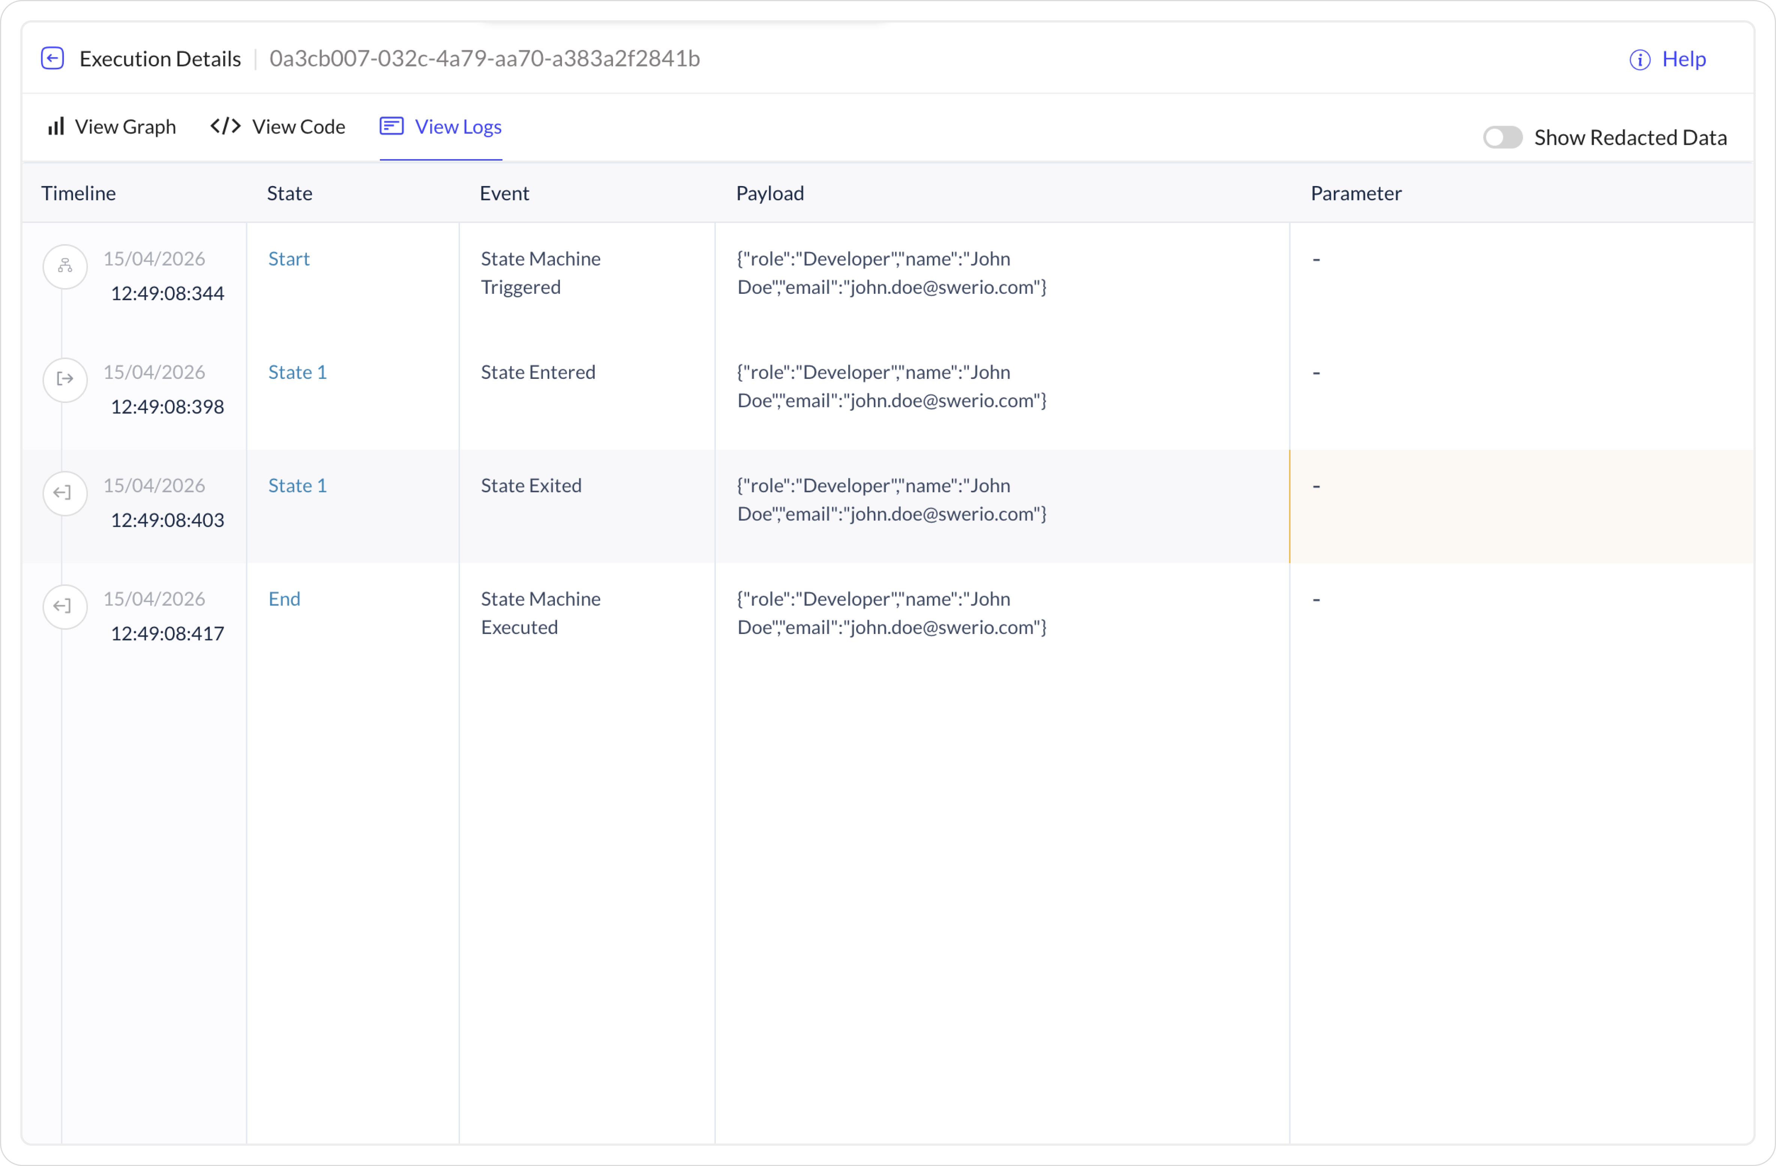This screenshot has width=1776, height=1166.
Task: Click the execution ID 0a3cb007 text
Action: [484, 59]
